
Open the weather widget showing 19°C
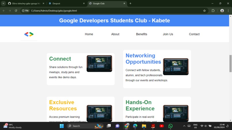pos(13,126)
